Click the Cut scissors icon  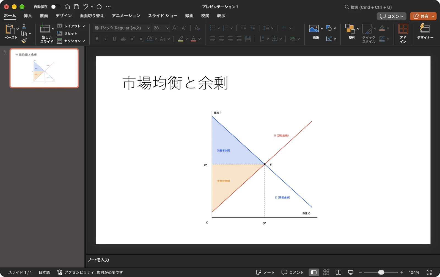coord(24,26)
